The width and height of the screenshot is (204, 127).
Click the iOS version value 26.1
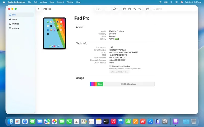pyautogui.click(x=111, y=47)
